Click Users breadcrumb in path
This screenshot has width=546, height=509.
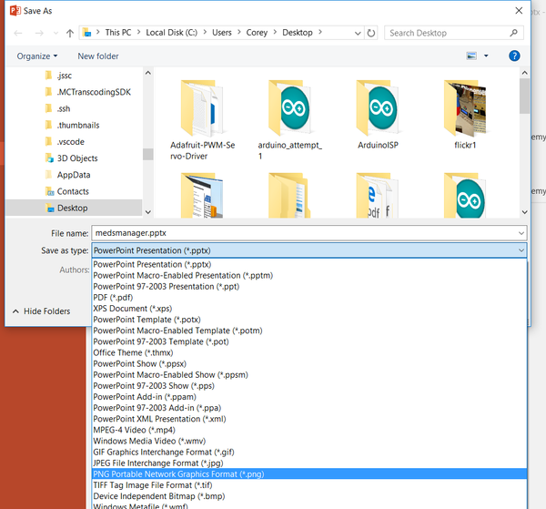(x=222, y=33)
